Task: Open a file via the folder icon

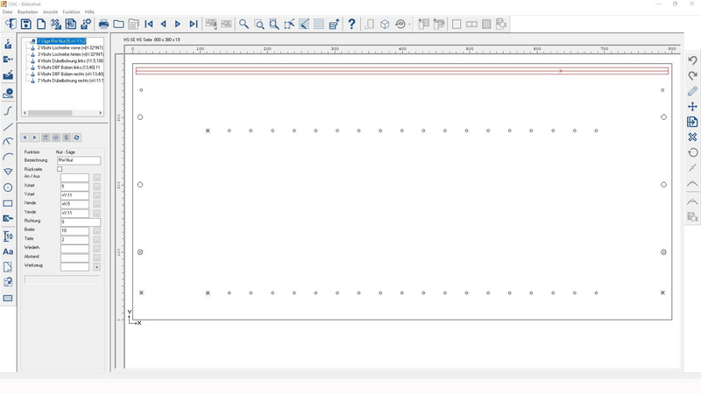Action: click(118, 25)
